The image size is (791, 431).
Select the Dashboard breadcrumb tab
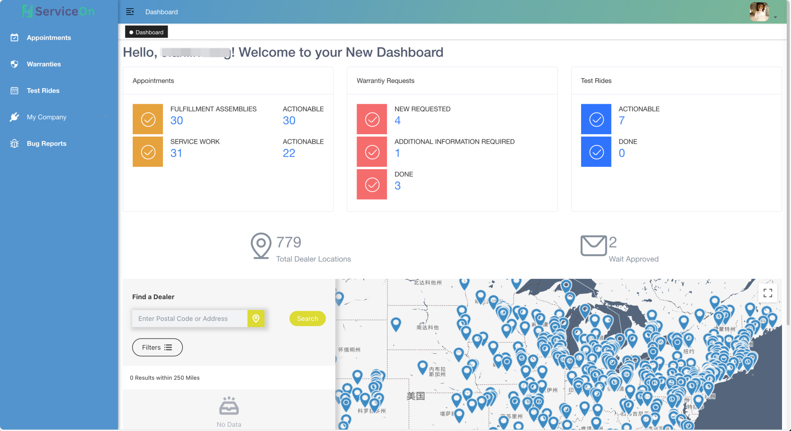(x=146, y=32)
